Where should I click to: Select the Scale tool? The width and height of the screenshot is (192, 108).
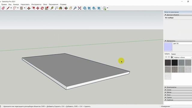[x=47, y=8]
